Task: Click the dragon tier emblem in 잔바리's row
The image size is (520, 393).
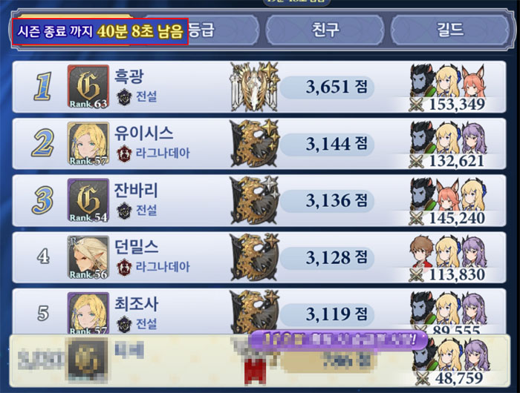Action: [x=255, y=200]
